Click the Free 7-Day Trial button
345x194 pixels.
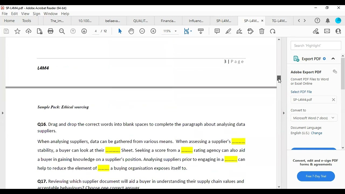(x=316, y=176)
